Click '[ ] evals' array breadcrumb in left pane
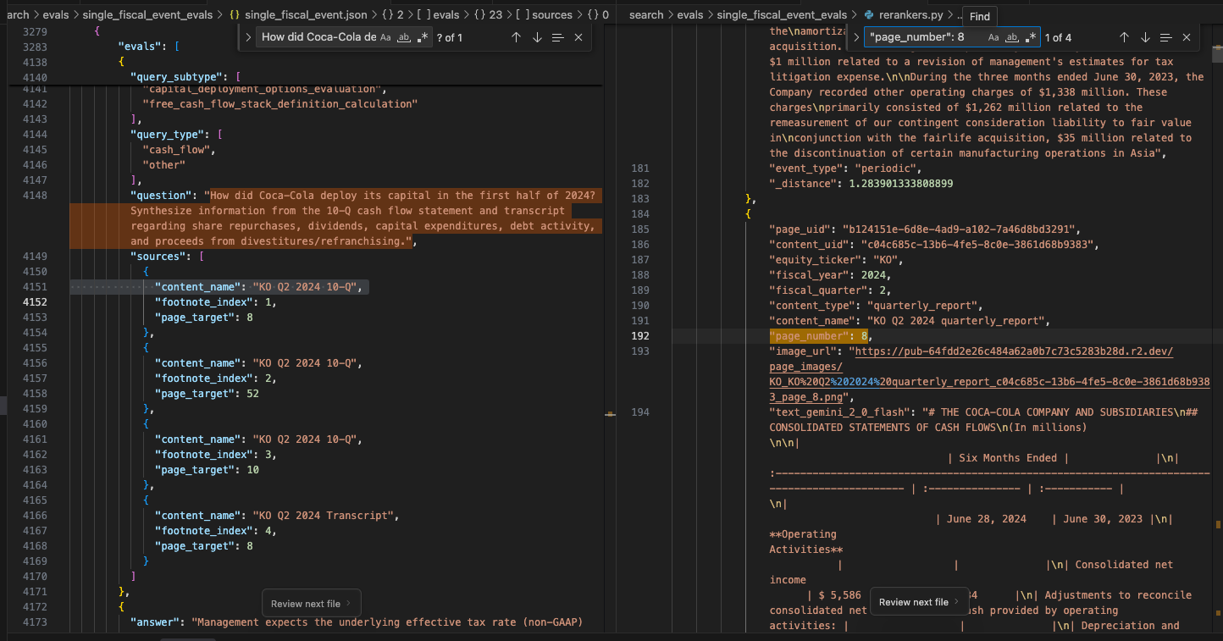Image resolution: width=1223 pixels, height=641 pixels. coord(438,15)
